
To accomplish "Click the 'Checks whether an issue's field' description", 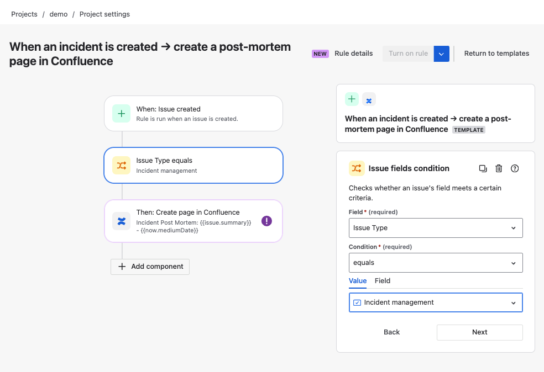I will coord(425,193).
